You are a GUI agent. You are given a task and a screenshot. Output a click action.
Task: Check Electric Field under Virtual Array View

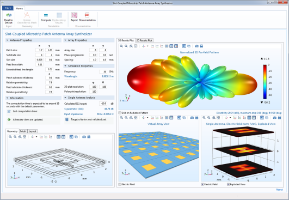click(x=120, y=184)
